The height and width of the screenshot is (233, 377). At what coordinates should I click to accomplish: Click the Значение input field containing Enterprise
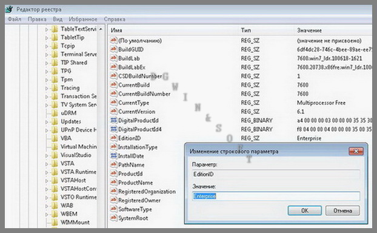tap(276, 196)
